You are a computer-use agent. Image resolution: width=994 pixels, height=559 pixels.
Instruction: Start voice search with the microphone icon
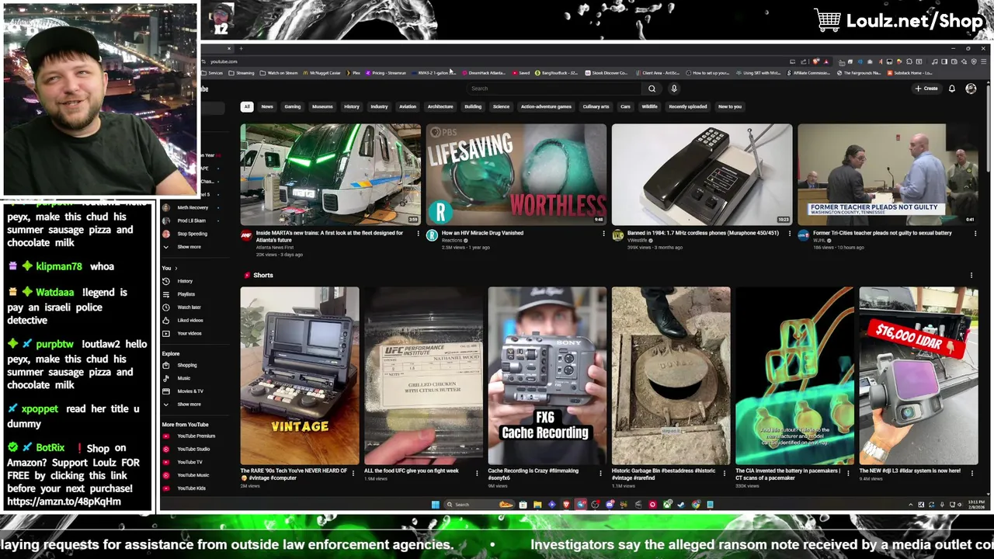[674, 89]
